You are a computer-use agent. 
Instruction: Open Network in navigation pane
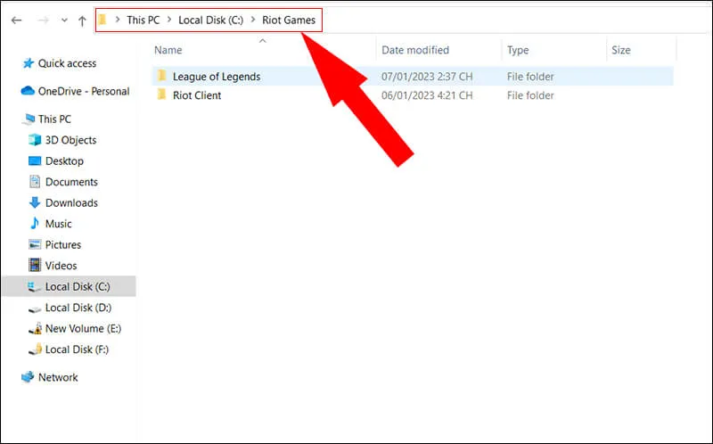tap(58, 378)
